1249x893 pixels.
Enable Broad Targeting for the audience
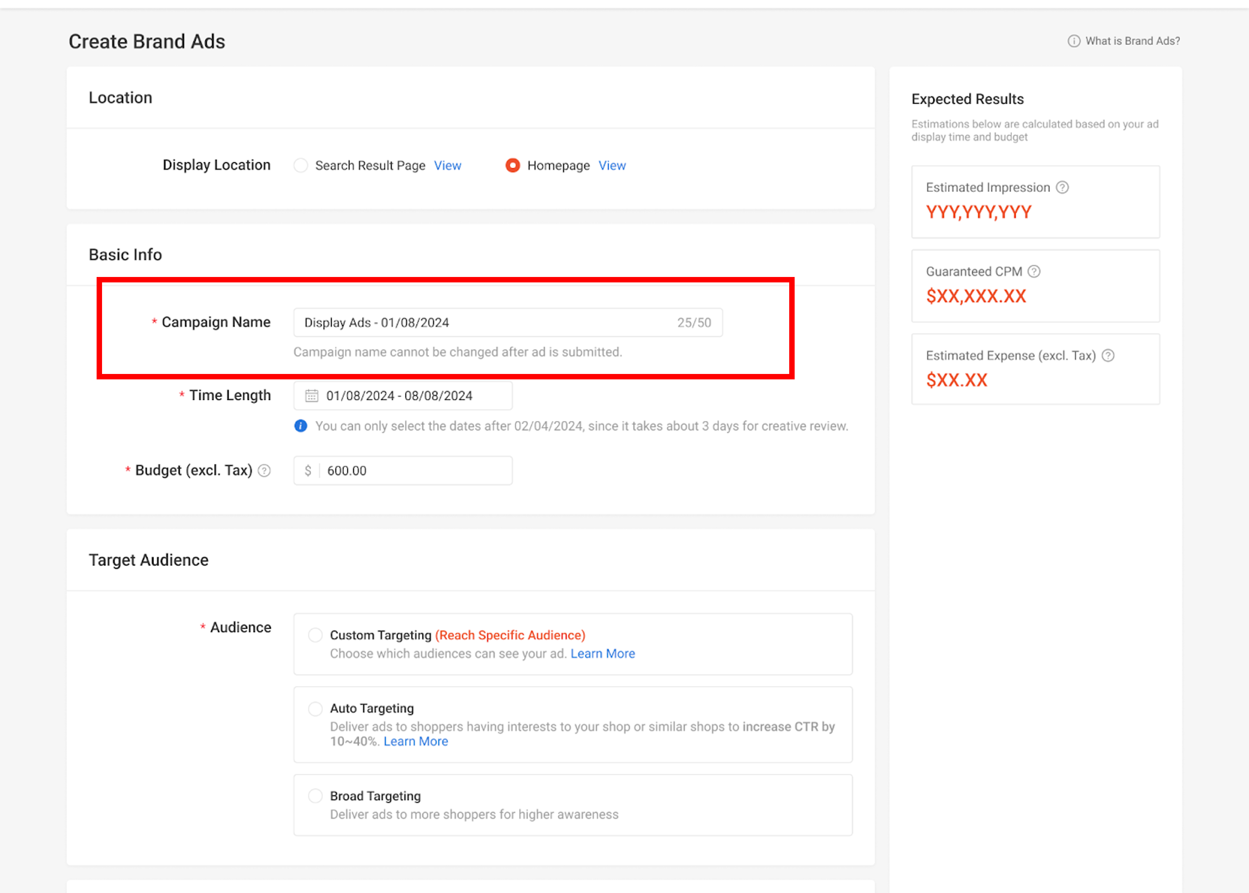315,796
